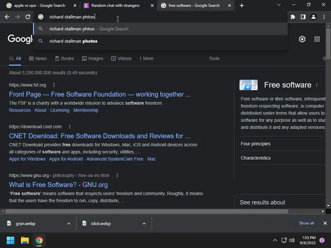Open Advanced SystemCare Free sitelink
The image size is (331, 248).
115,159
